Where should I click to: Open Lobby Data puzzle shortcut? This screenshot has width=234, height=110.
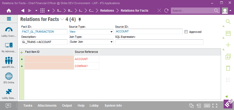point(9,94)
